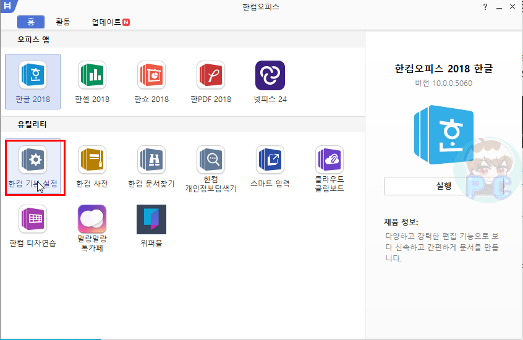Click the large 한글 product logo
Viewport: 523px width, 340px height.
tap(444, 135)
